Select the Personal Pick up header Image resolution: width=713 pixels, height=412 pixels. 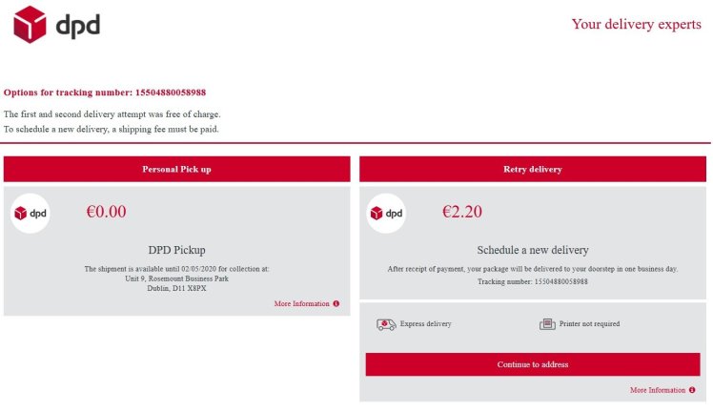click(x=176, y=169)
